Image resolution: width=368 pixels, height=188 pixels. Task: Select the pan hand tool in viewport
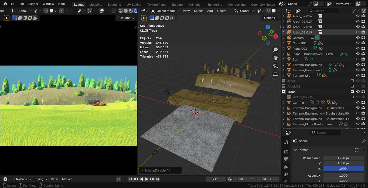pyautogui.click(x=275, y=58)
